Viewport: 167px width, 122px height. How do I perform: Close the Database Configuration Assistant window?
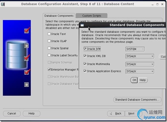[162, 4]
